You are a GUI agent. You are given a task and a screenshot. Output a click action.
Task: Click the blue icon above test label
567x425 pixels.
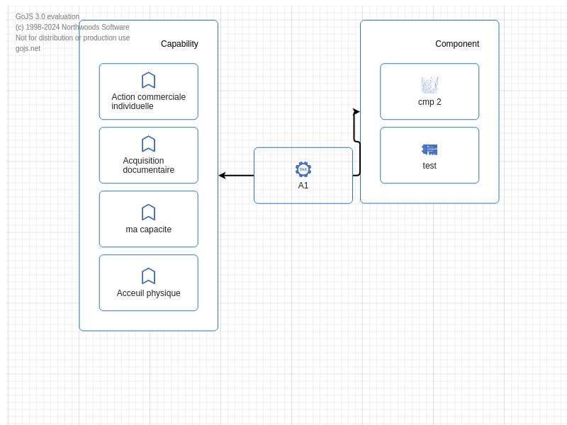(x=430, y=149)
